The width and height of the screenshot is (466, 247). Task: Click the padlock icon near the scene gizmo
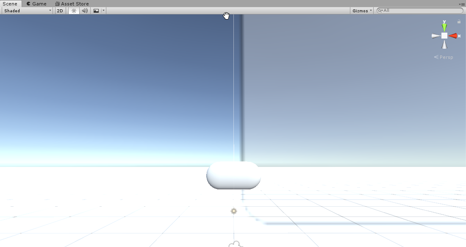[459, 21]
